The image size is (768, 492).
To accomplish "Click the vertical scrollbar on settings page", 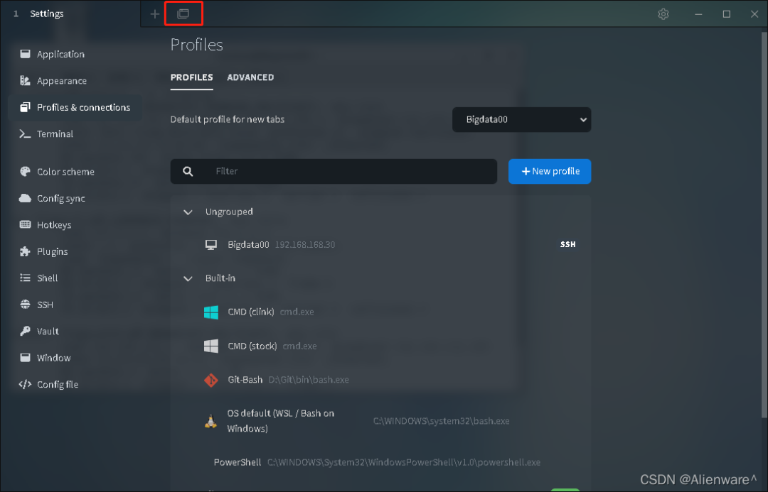I will (764, 225).
